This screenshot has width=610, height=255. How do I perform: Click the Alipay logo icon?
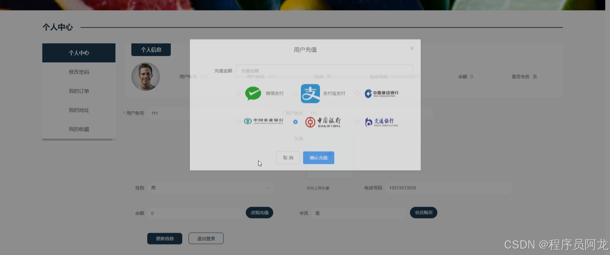310,93
